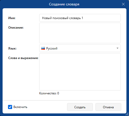The image size is (129, 116).
Task: Click the Включить checkbox label text
Action: pyautogui.click(x=20, y=107)
